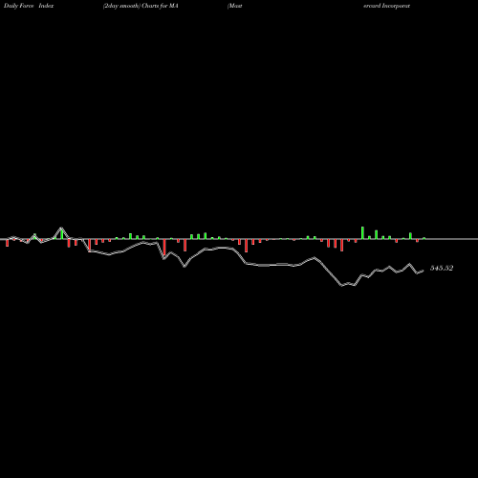The width and height of the screenshot is (478, 478).
Task: Click the '(2day smooth) Charts for MA' text
Action: pos(141,6)
